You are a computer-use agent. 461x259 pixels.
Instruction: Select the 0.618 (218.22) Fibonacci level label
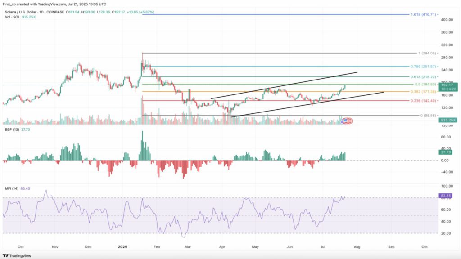coord(423,77)
